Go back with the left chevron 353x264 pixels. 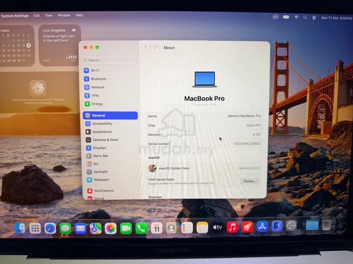[146, 48]
